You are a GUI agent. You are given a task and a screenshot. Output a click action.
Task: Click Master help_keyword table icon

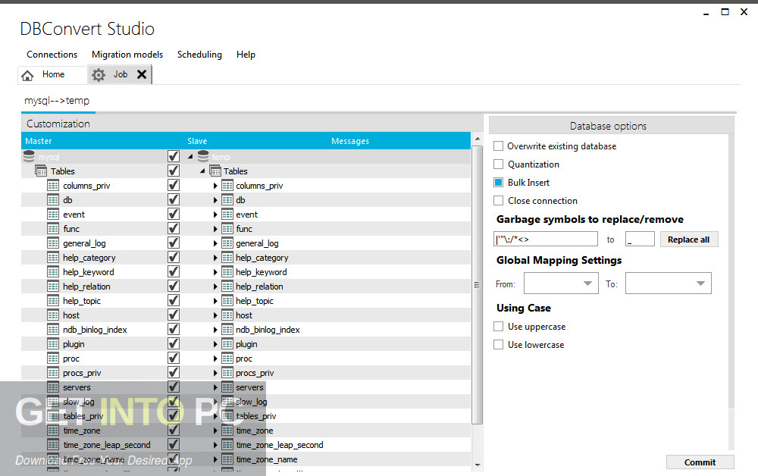(53, 272)
